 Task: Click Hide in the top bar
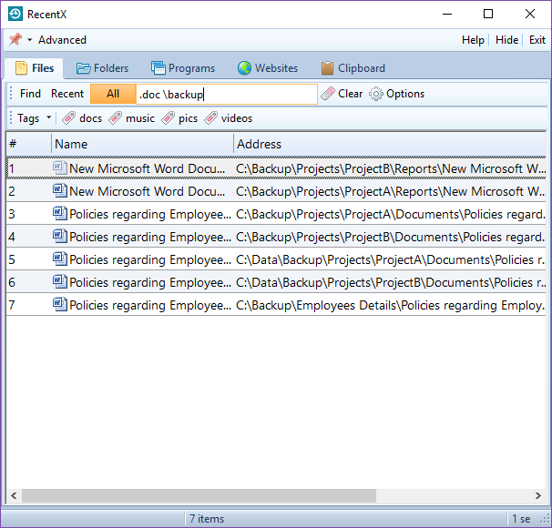point(506,40)
